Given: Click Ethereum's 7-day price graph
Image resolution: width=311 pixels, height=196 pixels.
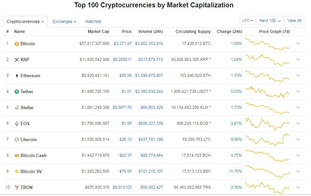Looking at the screenshot, I should 267,76.
